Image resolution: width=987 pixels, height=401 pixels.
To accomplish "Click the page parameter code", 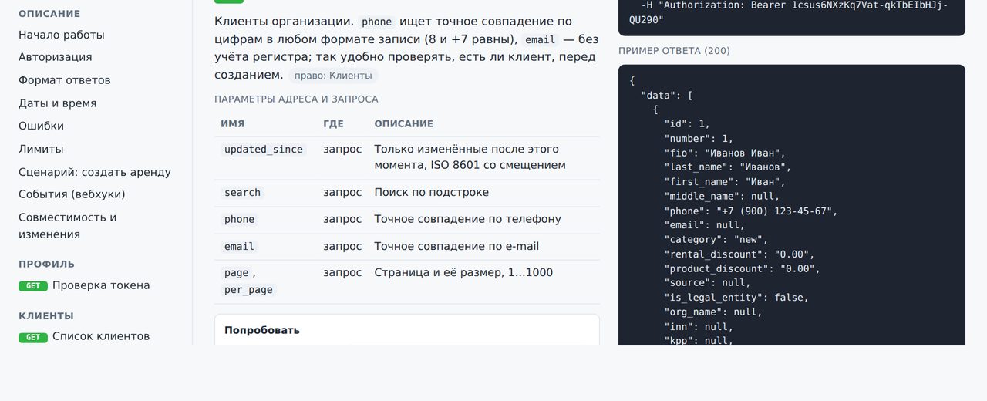I will point(237,273).
